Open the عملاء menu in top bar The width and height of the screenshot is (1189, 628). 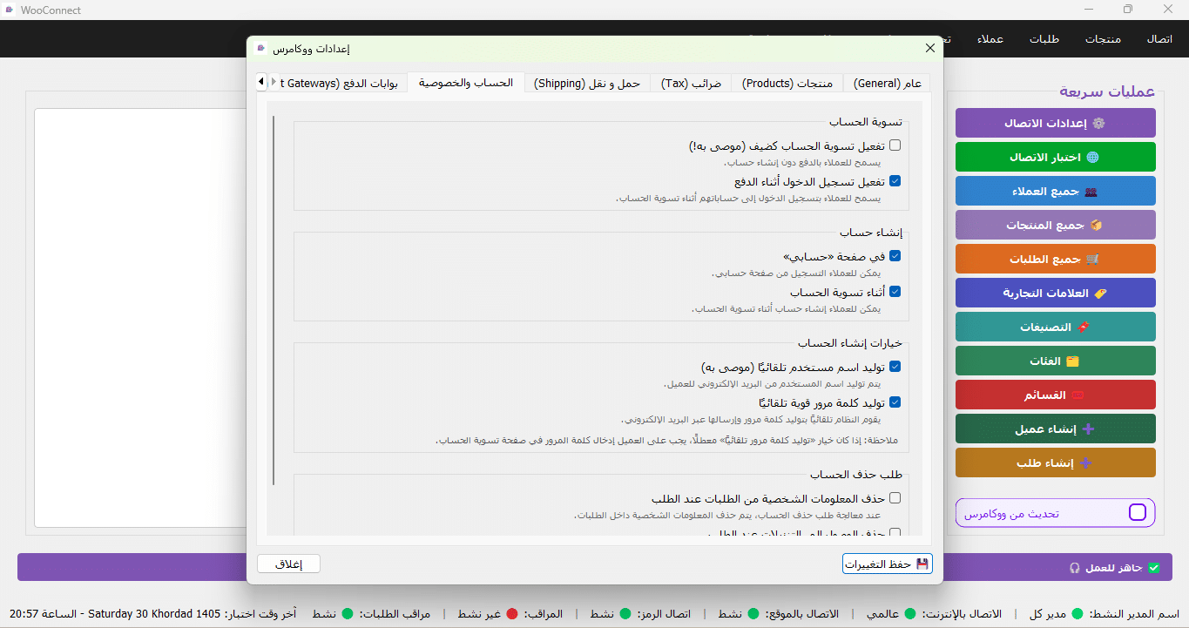(x=990, y=39)
